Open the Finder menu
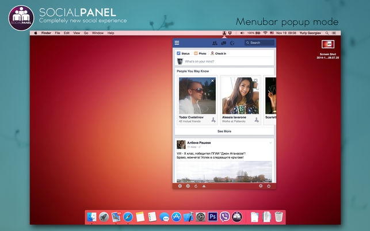Screen dimensions: 370x231 coord(46,33)
